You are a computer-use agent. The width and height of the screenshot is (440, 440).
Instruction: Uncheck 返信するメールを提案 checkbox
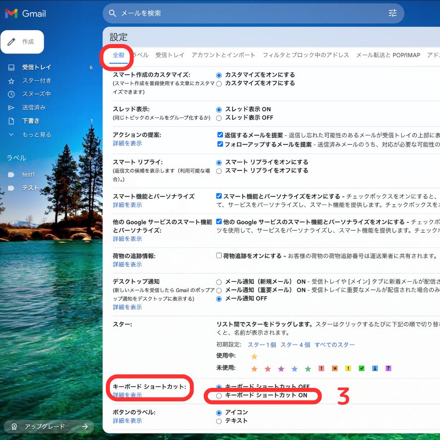pyautogui.click(x=220, y=135)
